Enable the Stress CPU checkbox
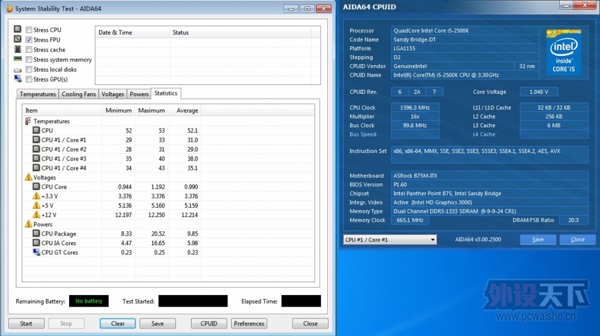 point(29,29)
